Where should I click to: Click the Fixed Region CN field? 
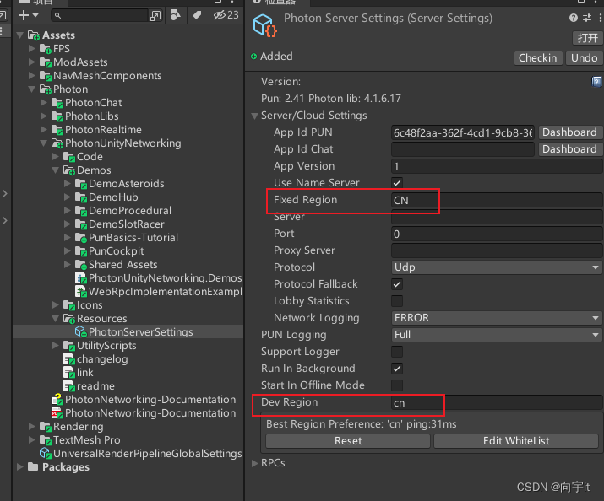click(497, 201)
